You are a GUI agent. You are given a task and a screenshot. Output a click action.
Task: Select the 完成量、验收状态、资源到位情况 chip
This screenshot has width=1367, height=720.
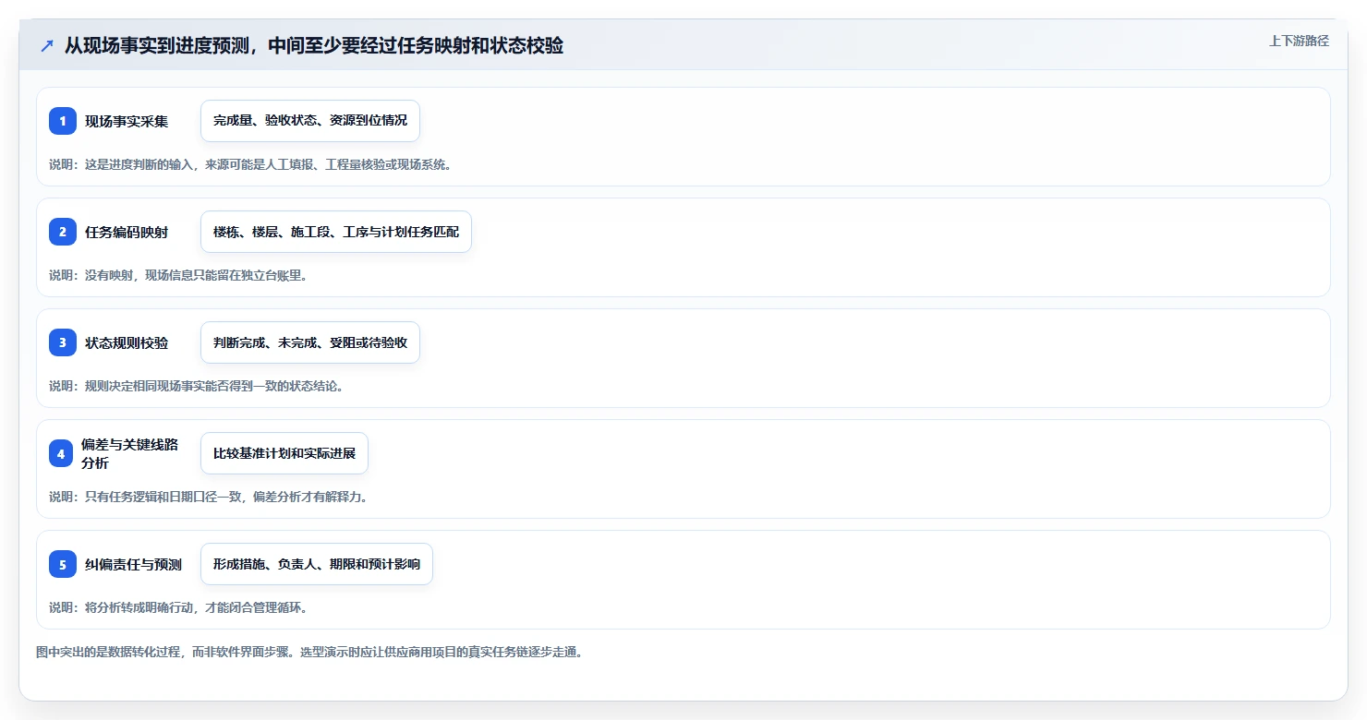tap(310, 121)
